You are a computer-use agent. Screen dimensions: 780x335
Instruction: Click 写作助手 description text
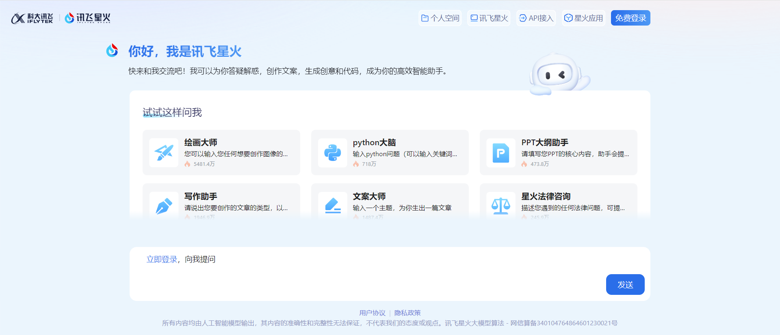coord(236,208)
